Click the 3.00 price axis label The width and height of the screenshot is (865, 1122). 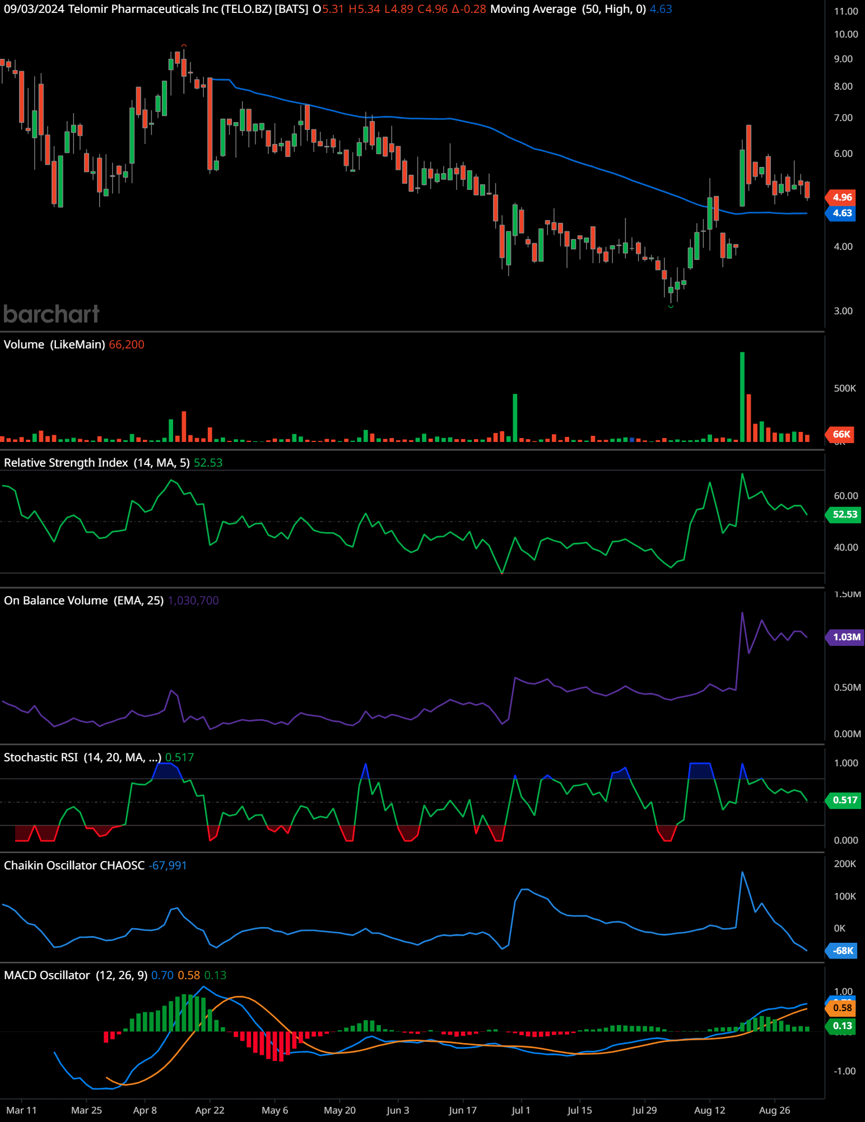843,311
